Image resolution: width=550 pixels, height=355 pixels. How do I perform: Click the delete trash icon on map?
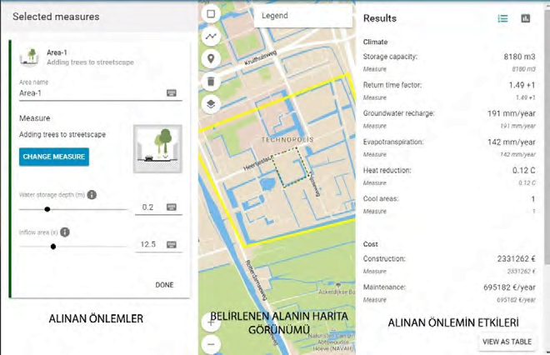[211, 82]
